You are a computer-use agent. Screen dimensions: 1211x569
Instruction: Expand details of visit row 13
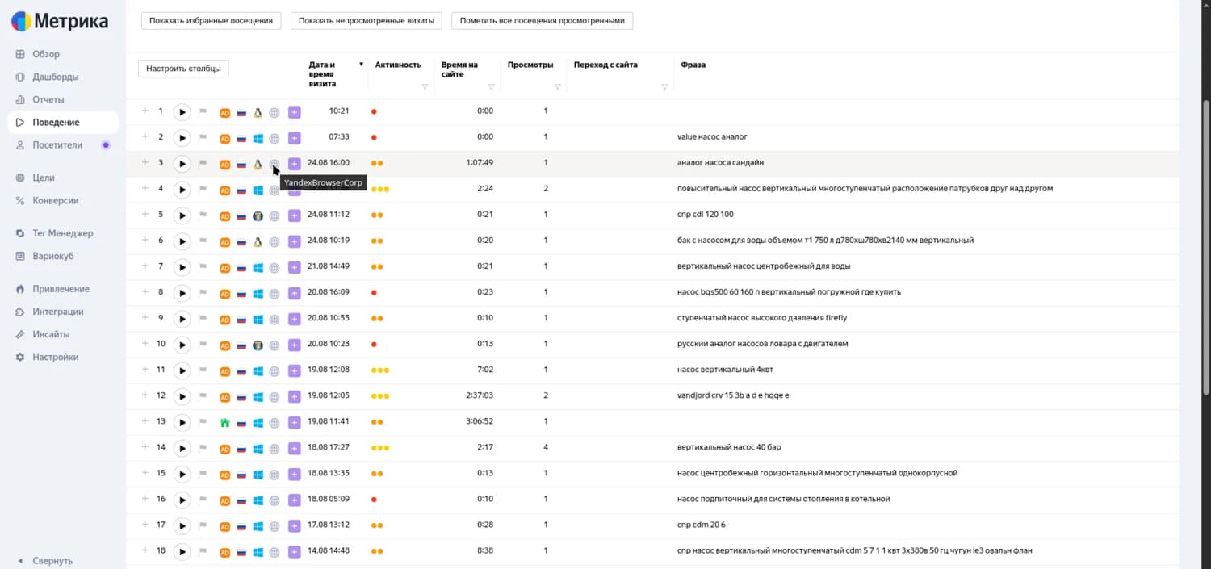coord(145,420)
